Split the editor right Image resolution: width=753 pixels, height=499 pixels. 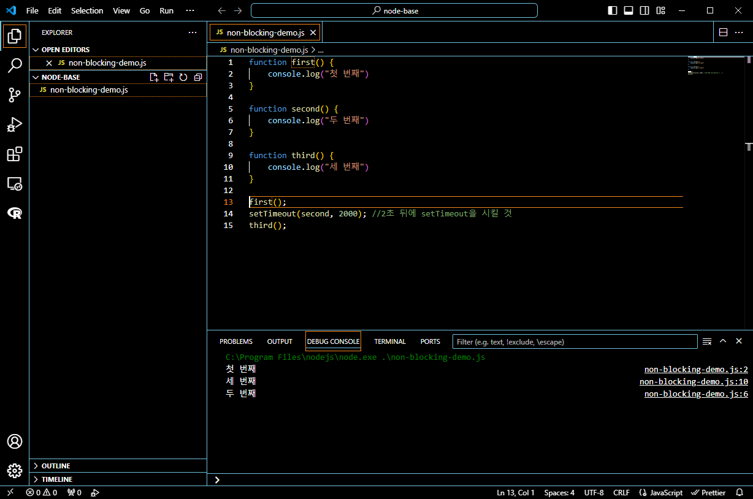723,32
